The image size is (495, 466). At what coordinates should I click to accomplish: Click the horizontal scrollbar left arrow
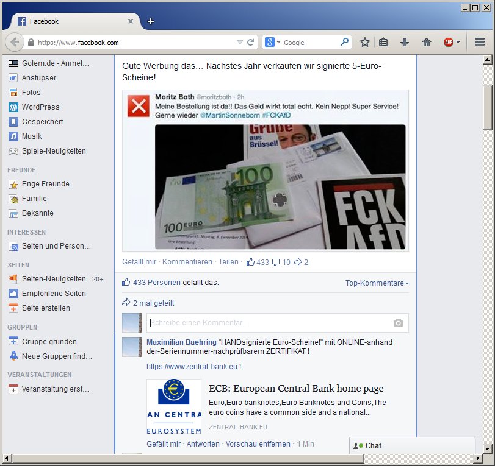7,458
